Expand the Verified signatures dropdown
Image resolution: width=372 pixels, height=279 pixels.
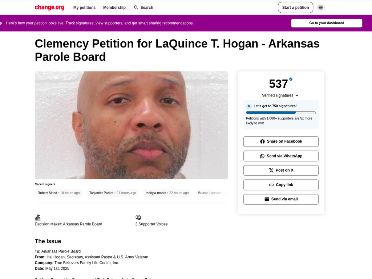[280, 95]
